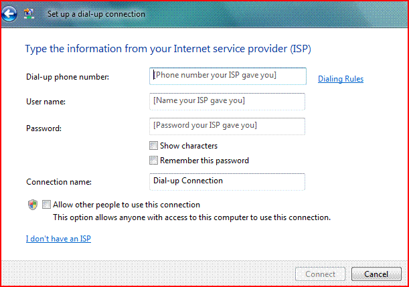
Task: Click the Set up a dial-up connection title
Action: (96, 14)
